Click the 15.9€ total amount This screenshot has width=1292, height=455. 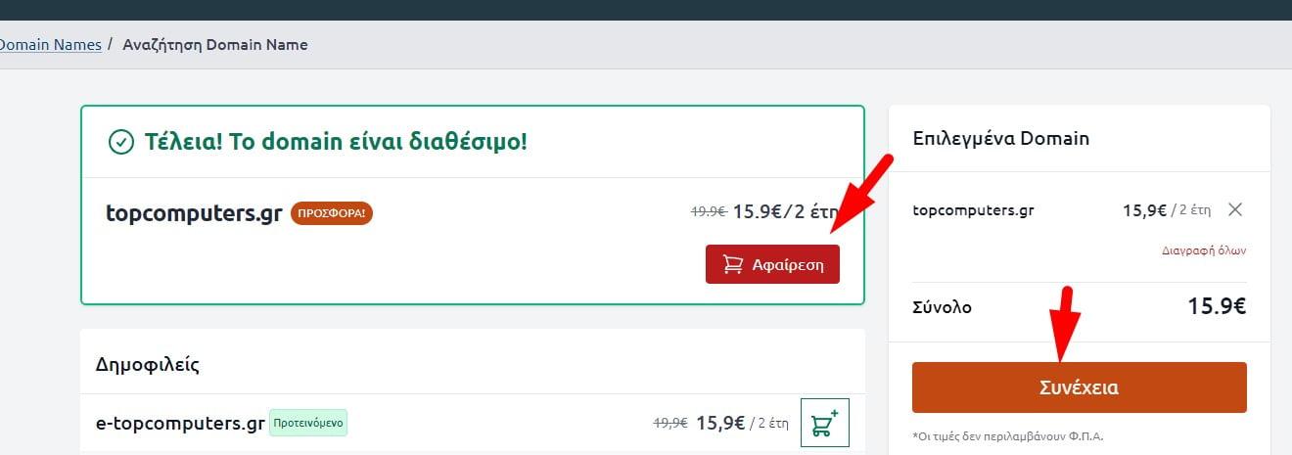pos(1217,306)
